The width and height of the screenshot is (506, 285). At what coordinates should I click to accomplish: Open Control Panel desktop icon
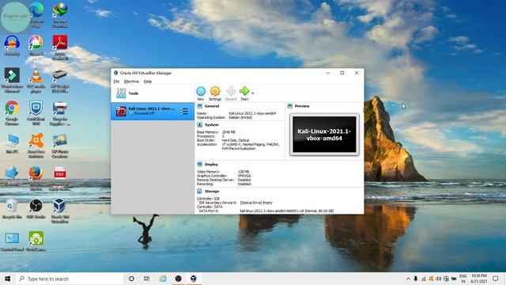[x=12, y=241]
